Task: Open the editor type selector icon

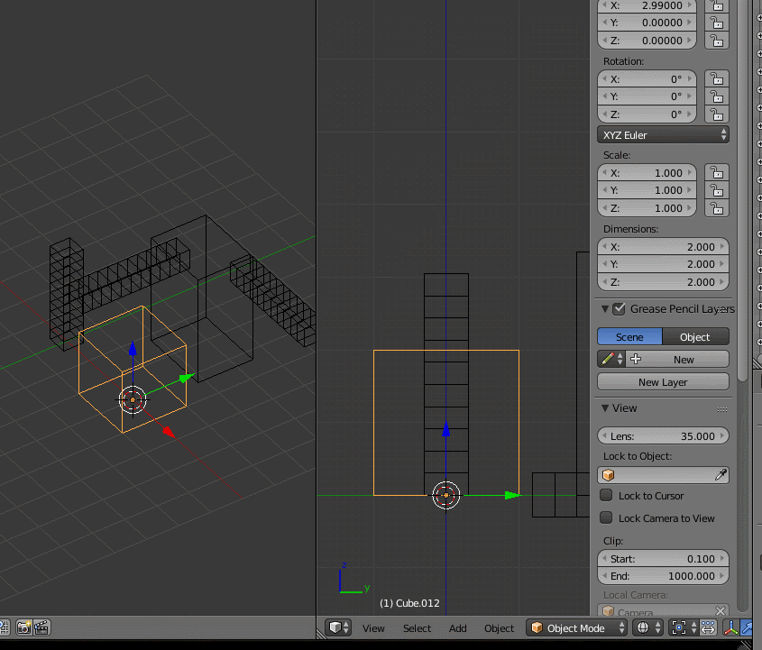Action: point(337,628)
